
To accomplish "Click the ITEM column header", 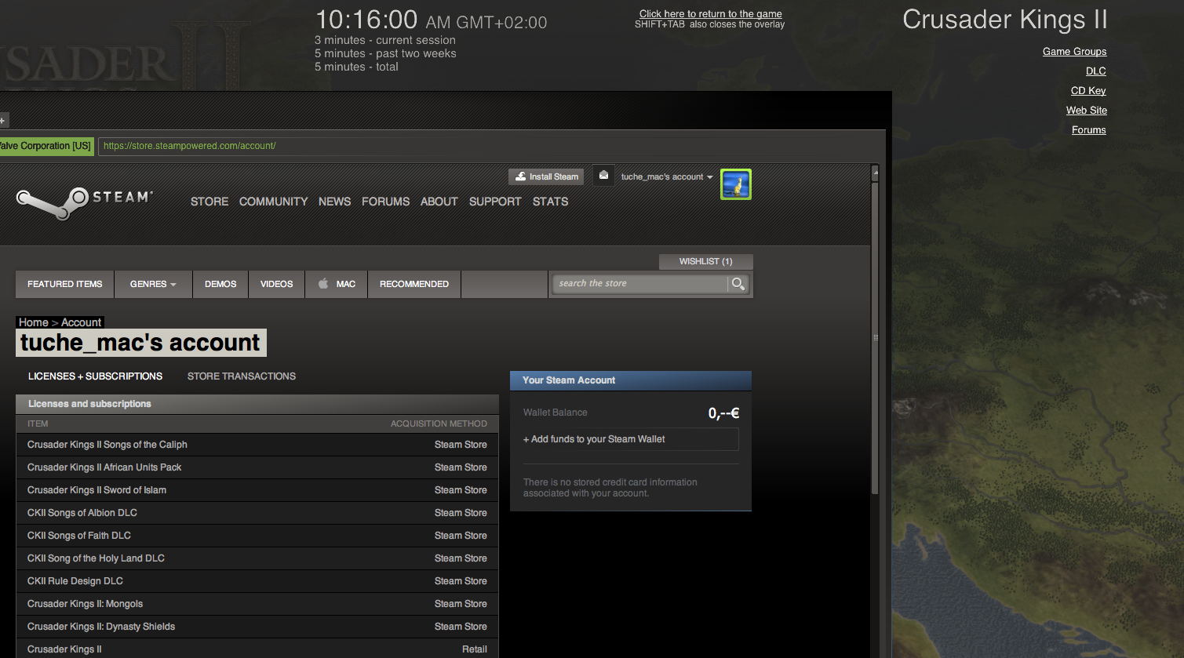I will pos(38,424).
